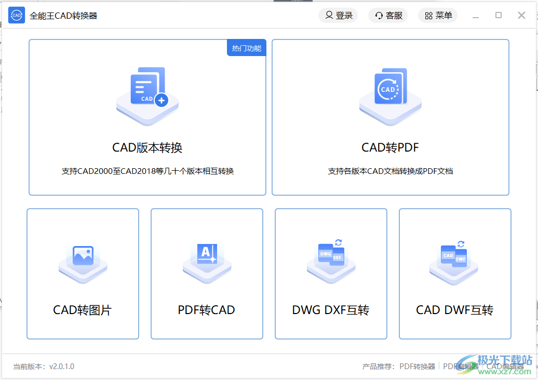Maximize the converter window
The width and height of the screenshot is (538, 380).
pos(499,15)
